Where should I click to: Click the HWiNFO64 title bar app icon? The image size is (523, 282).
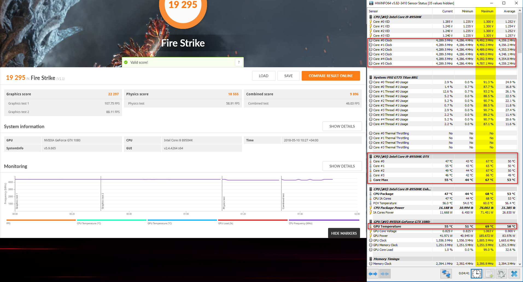coord(371,3)
